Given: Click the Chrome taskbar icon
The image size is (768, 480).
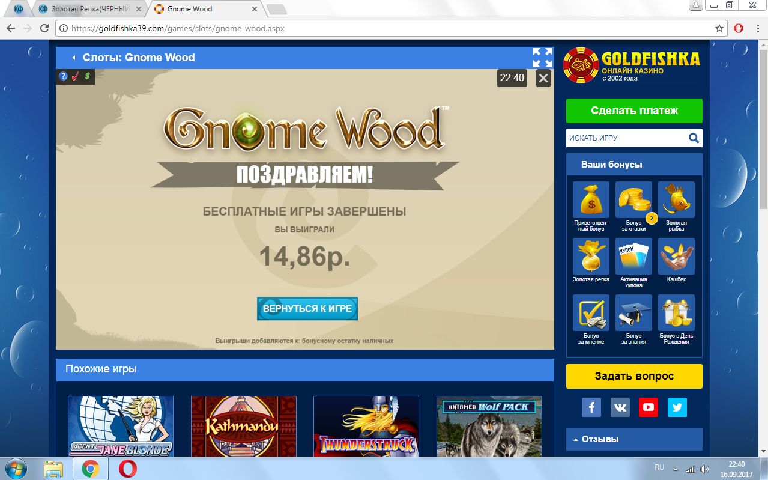Looking at the screenshot, I should [91, 469].
